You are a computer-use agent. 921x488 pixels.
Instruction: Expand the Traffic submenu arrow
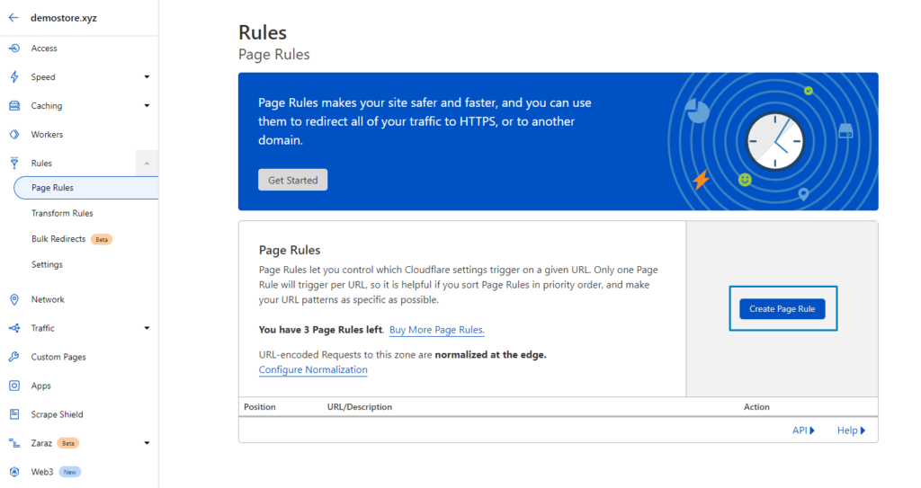147,328
